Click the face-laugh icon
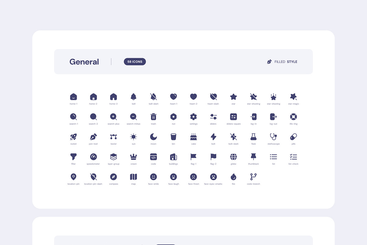 [x=173, y=177]
